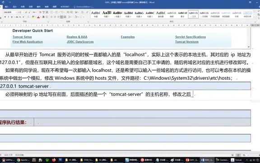260x163 pixels.
Task: Open the Tomcat taskbar window
Action: tap(237, 160)
